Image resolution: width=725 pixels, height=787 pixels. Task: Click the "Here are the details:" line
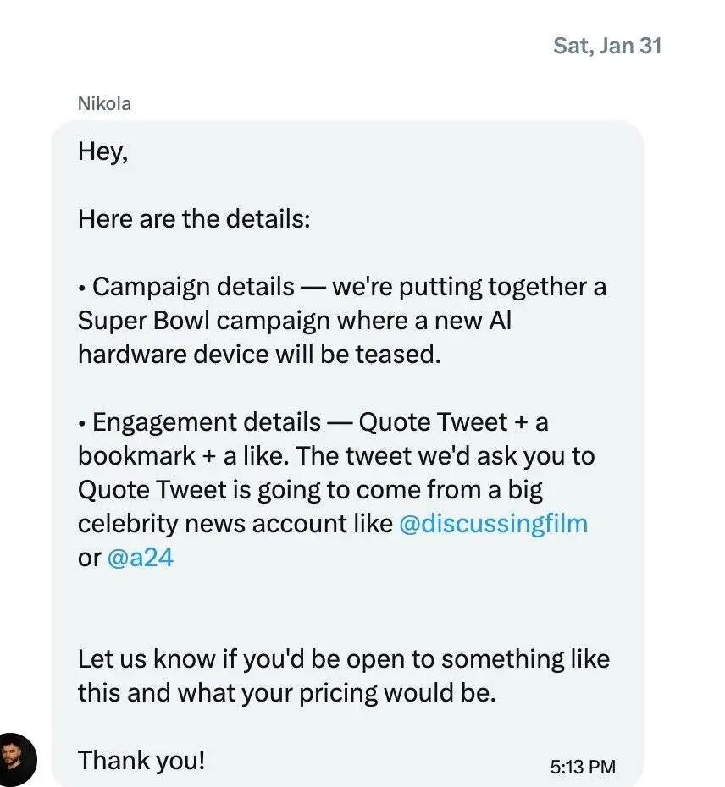click(194, 220)
